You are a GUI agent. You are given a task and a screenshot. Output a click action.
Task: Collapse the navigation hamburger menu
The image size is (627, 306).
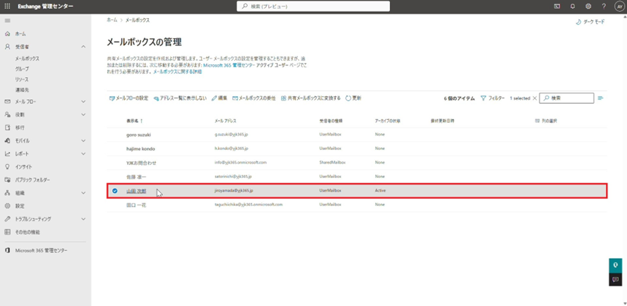point(7,21)
